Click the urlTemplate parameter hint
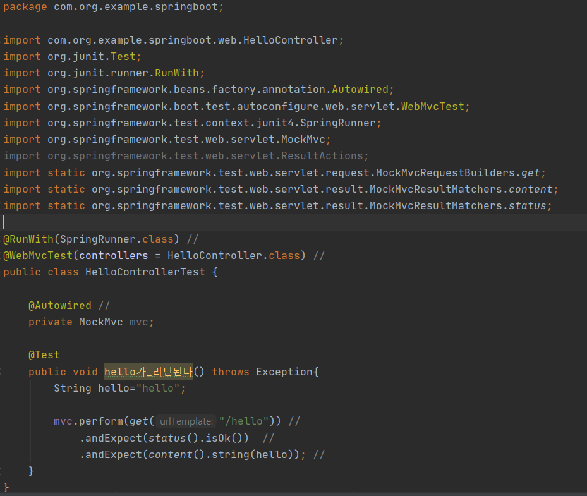The width and height of the screenshot is (587, 496). click(x=186, y=421)
